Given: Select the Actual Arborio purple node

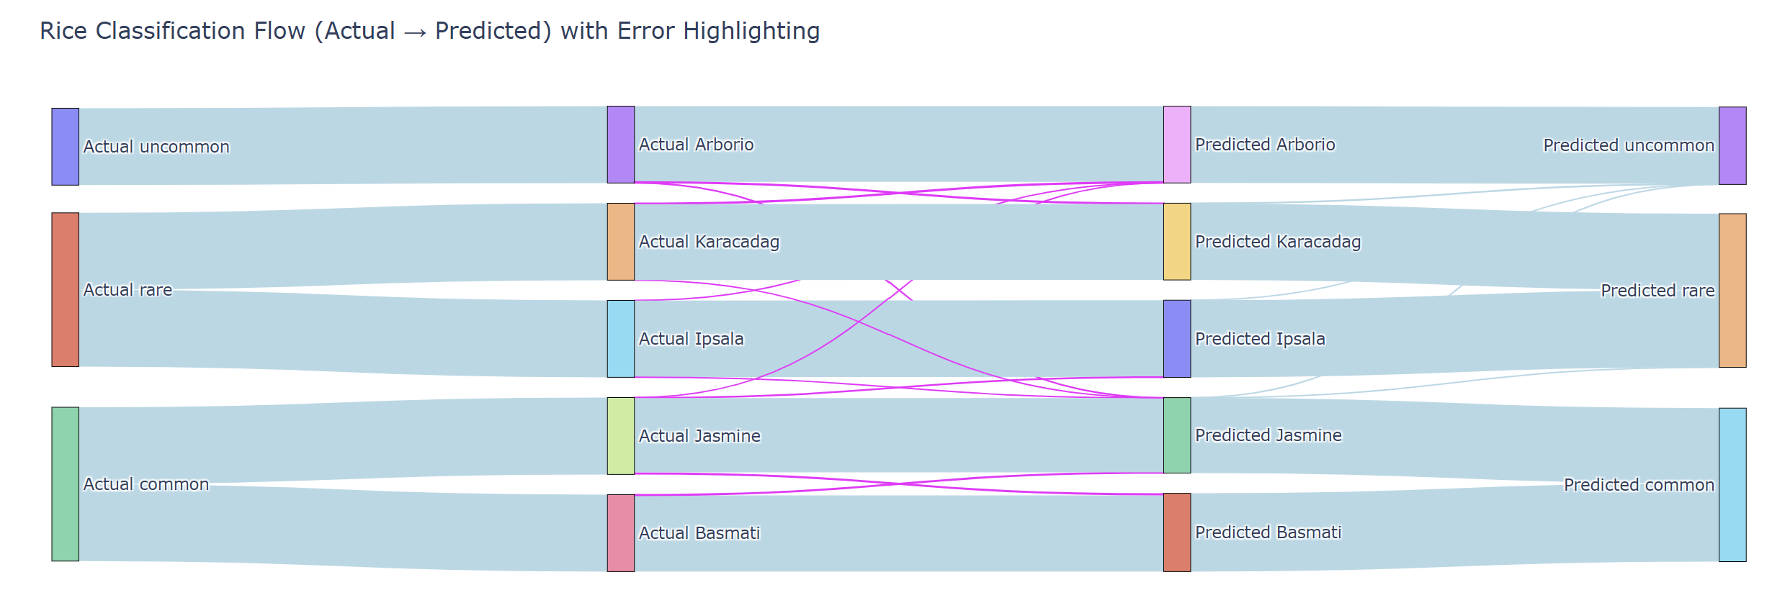Looking at the screenshot, I should coord(621,145).
